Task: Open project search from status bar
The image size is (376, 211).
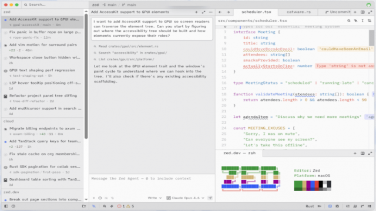Action: 105,206
